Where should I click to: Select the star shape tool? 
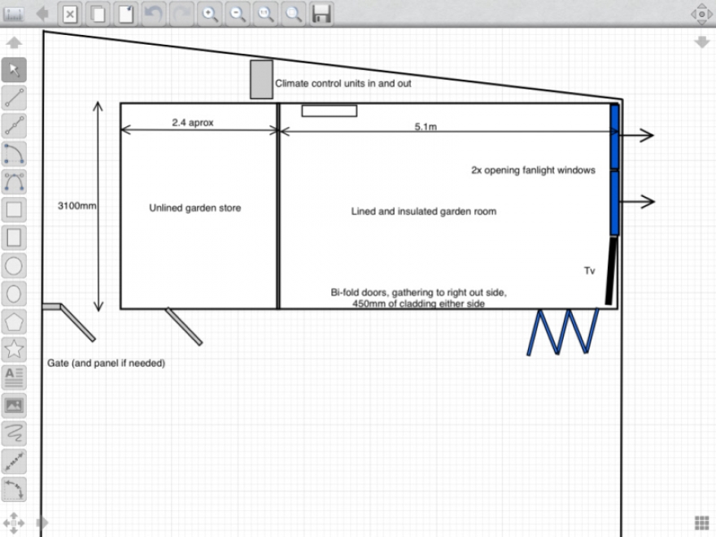coord(15,349)
